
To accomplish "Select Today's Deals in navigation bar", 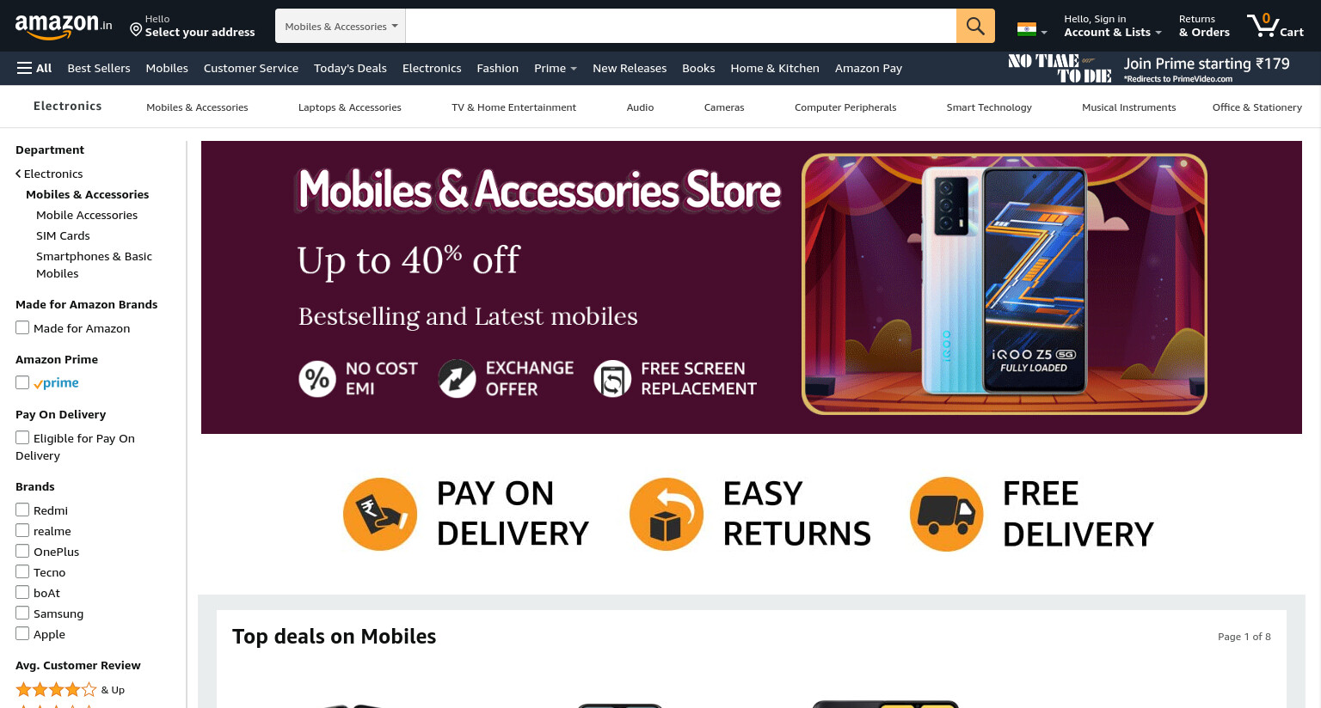I will coord(350,68).
